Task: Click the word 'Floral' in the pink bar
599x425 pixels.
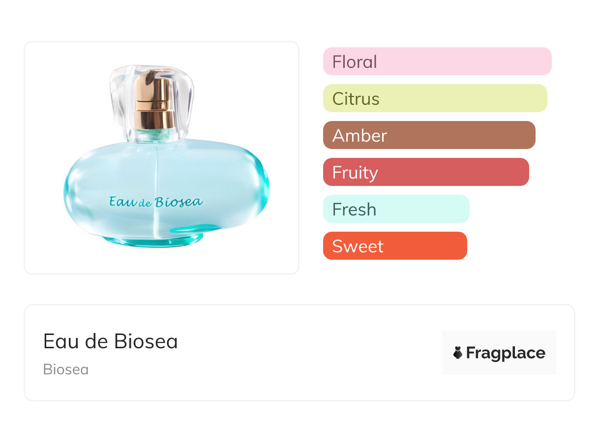Action: coord(355,62)
